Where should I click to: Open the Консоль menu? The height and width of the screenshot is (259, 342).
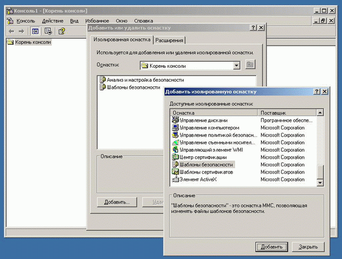pos(25,20)
